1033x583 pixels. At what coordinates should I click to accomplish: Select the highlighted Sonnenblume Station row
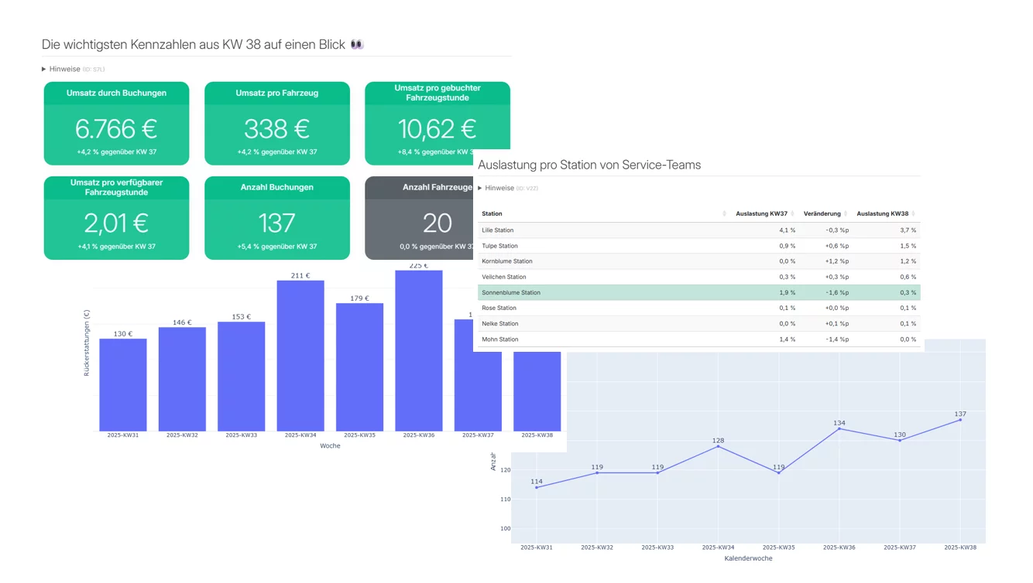pyautogui.click(x=698, y=293)
